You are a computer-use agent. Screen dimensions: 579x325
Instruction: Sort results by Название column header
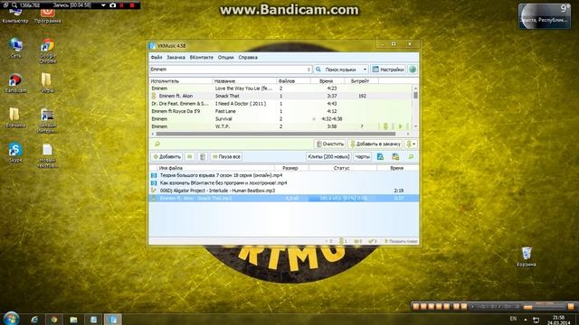(244, 80)
